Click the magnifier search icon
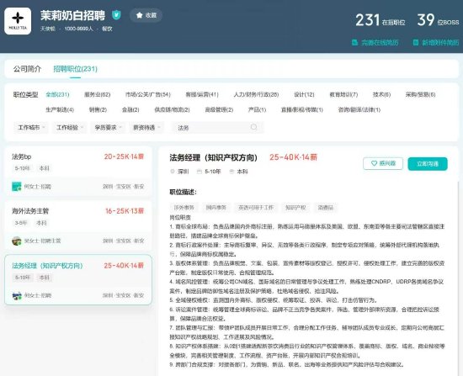The image size is (463, 376). click(x=253, y=127)
